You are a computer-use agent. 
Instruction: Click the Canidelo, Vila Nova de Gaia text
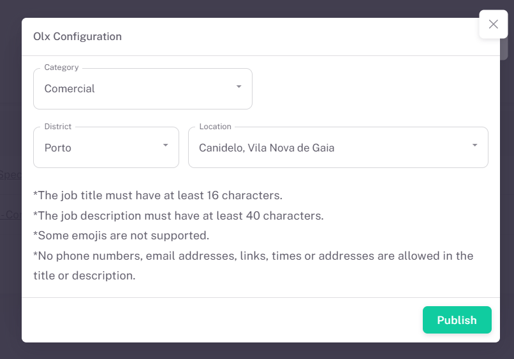tap(267, 148)
